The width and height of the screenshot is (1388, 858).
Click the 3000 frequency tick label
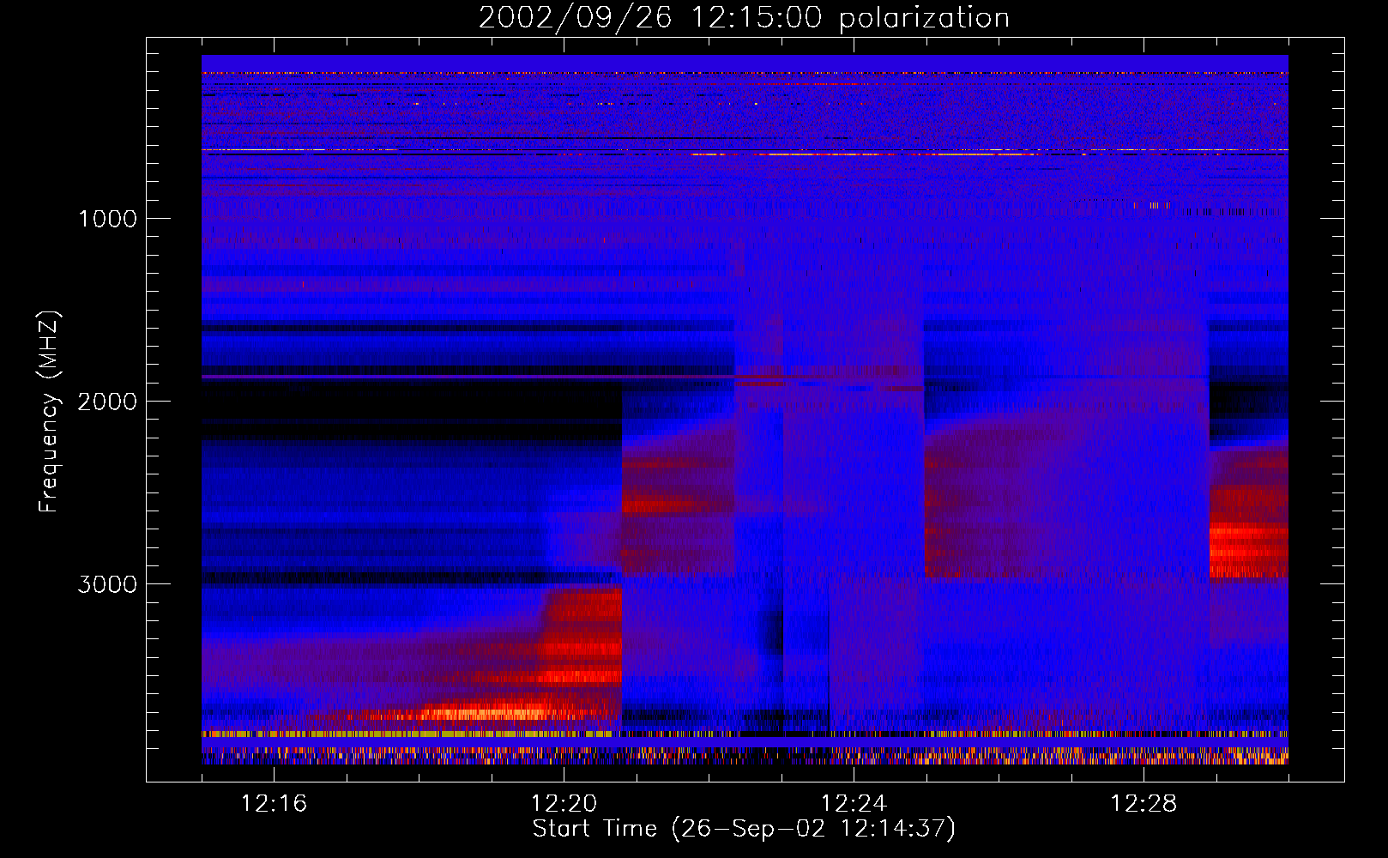click(107, 584)
